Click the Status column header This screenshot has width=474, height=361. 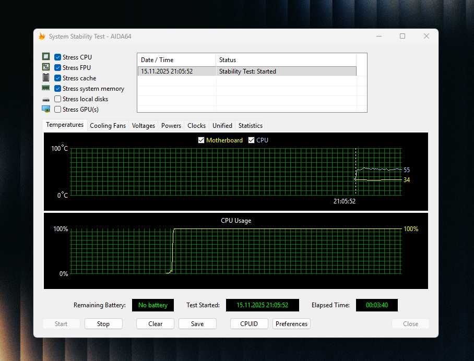pyautogui.click(x=286, y=60)
